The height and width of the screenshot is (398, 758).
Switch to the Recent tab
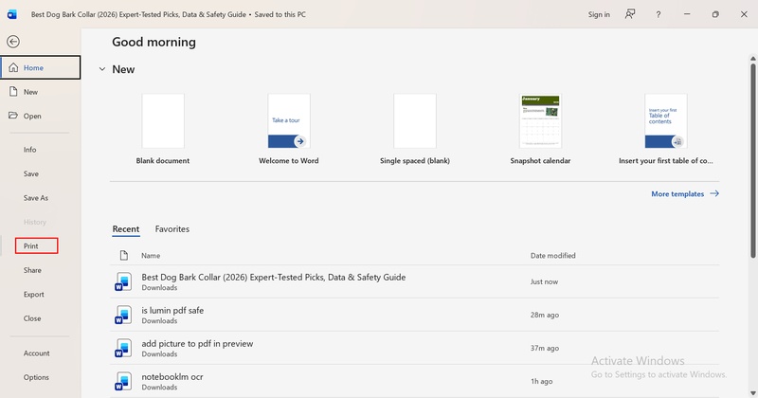click(x=126, y=229)
